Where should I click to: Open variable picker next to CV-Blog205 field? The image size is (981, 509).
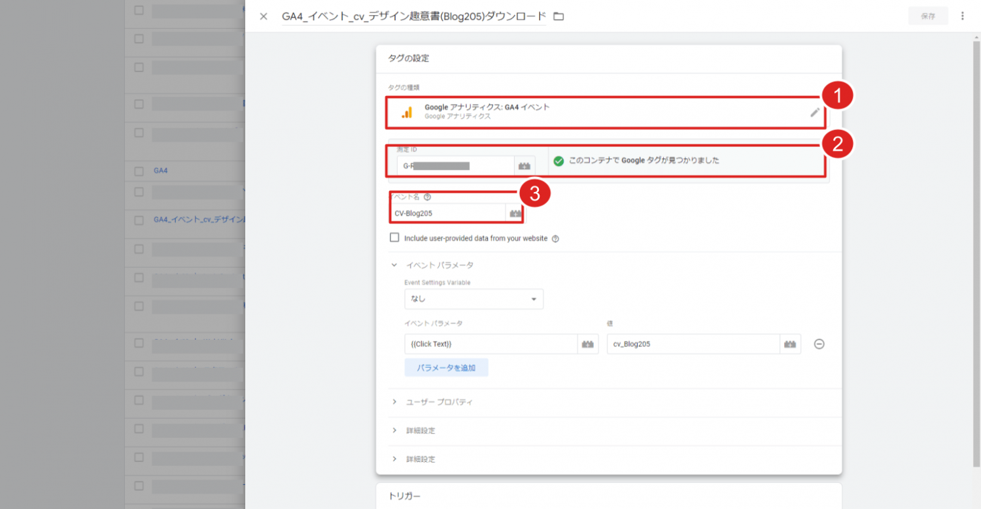point(515,214)
